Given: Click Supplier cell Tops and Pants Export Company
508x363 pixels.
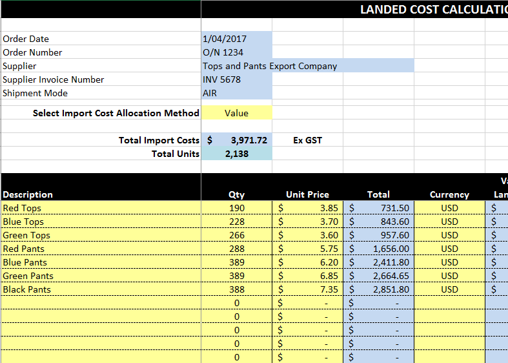Looking at the screenshot, I should (307, 66).
